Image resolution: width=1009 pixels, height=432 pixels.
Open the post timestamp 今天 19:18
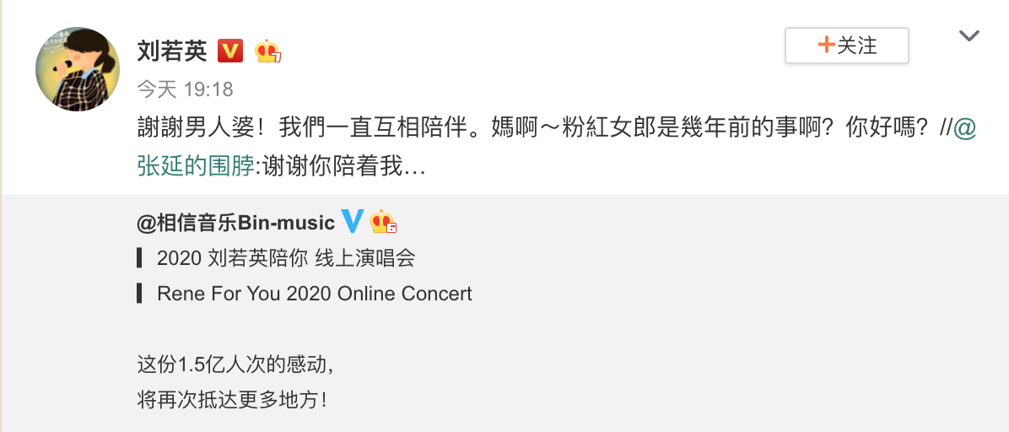[185, 89]
